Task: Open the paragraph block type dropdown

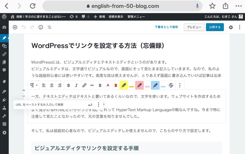Action: pos(34,85)
